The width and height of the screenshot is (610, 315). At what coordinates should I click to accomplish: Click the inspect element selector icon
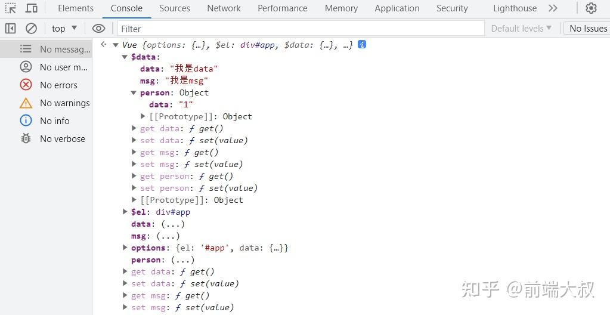click(x=11, y=8)
